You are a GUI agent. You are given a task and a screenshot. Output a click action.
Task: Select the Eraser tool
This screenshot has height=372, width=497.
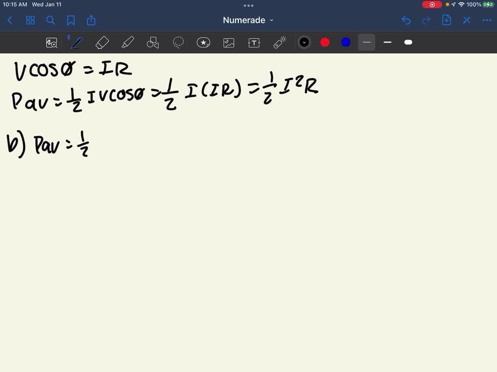(102, 42)
